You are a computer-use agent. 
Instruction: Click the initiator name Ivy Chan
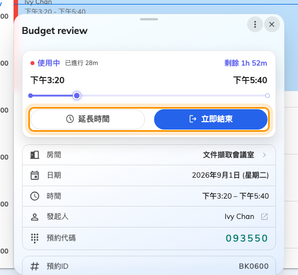tap(239, 217)
